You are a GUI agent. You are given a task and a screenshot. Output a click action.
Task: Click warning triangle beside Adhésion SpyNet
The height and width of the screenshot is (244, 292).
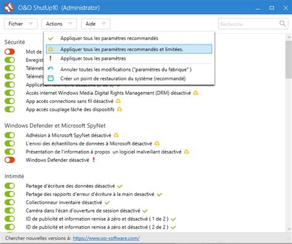[x=116, y=135]
